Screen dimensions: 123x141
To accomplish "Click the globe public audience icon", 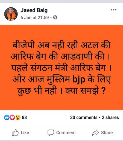I will pos(55,17).
